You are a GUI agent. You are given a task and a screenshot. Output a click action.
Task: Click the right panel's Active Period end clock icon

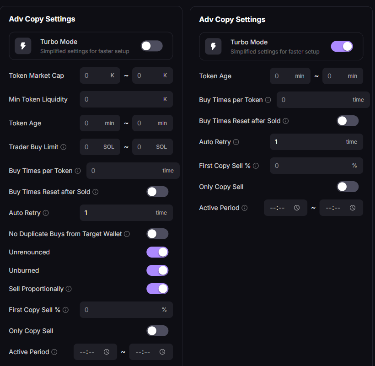[353, 208]
